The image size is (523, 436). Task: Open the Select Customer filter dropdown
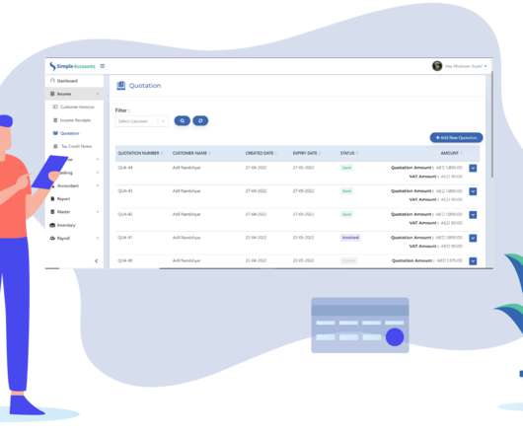(142, 121)
